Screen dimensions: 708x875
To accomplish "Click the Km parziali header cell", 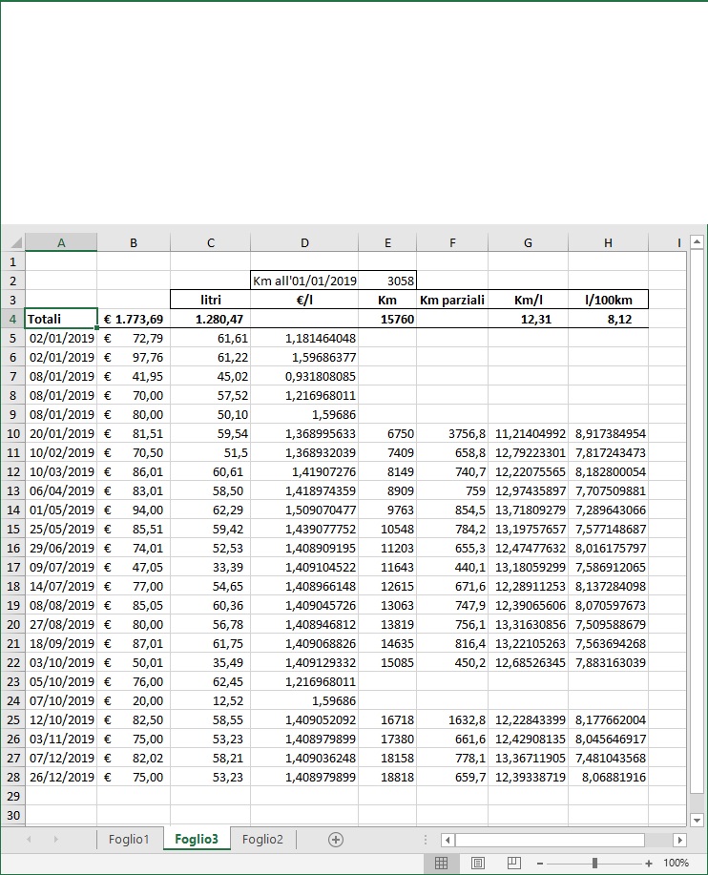I will (x=452, y=300).
